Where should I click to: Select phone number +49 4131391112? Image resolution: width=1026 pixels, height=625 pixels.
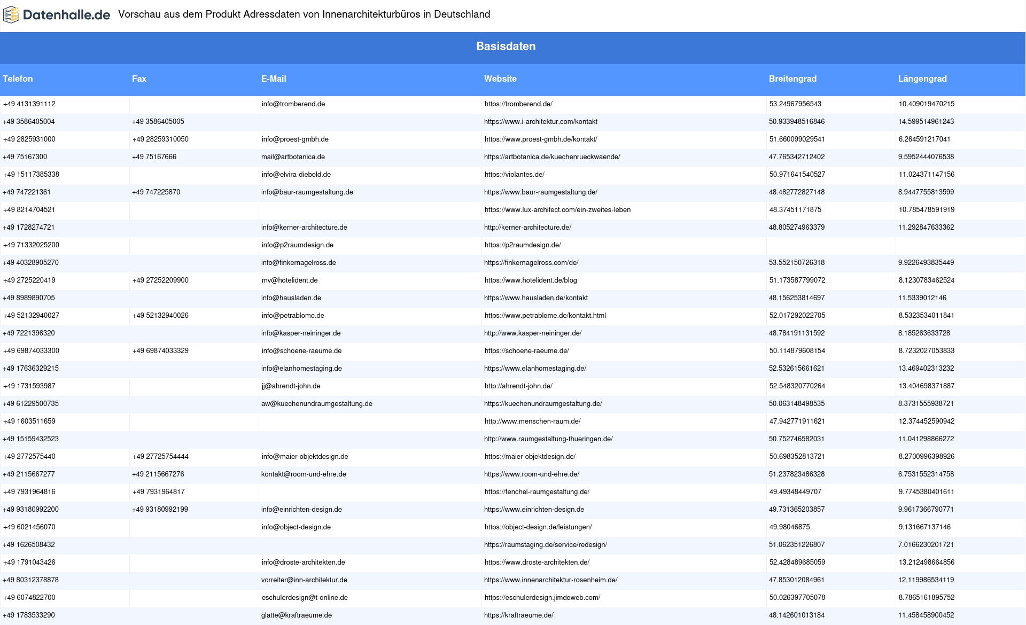(29, 104)
